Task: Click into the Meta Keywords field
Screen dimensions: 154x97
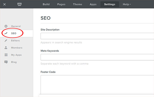Action: pos(97,57)
